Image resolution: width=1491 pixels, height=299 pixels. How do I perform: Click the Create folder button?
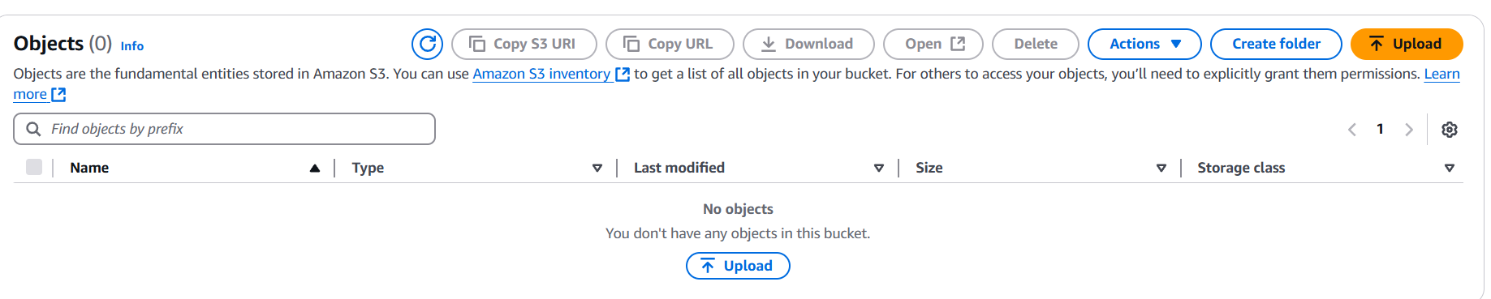click(x=1276, y=44)
